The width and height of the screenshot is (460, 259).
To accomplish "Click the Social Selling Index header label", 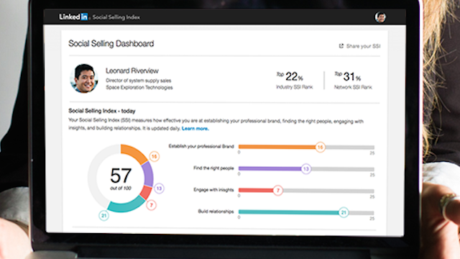I will [x=116, y=17].
